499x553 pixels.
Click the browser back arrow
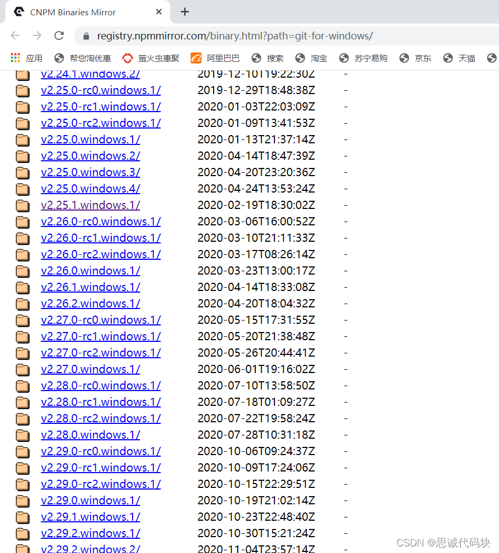coord(15,36)
